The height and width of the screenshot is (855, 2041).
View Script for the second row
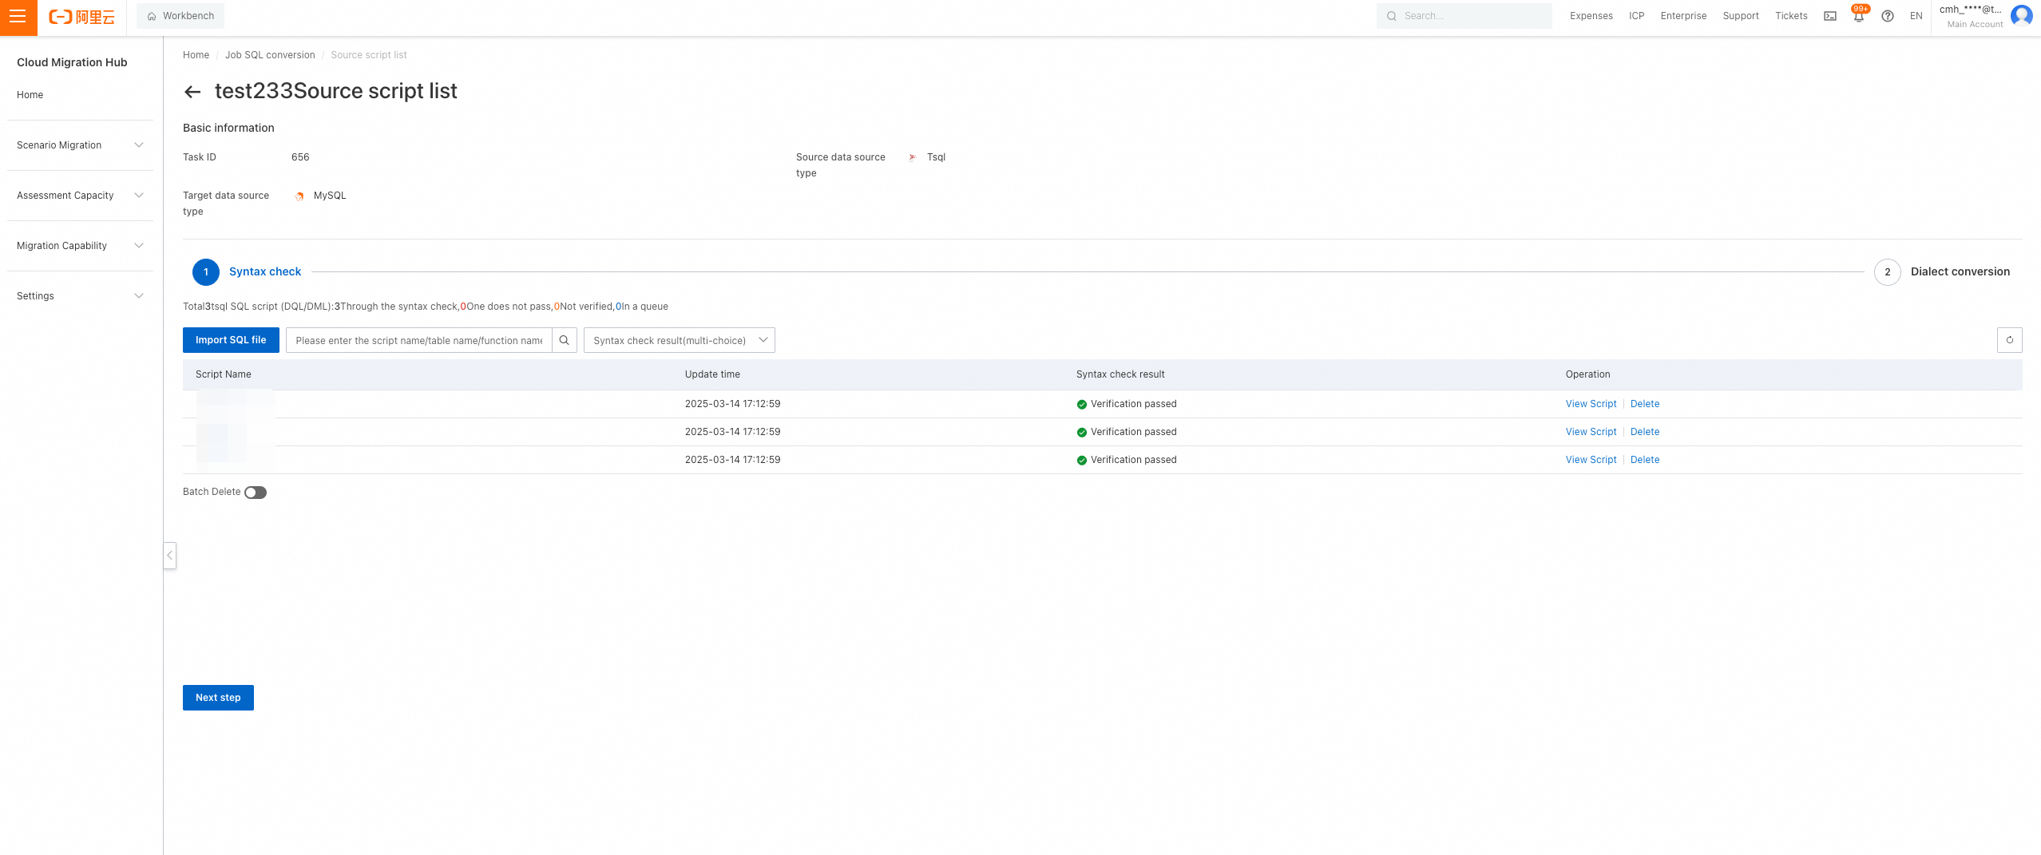(1591, 432)
